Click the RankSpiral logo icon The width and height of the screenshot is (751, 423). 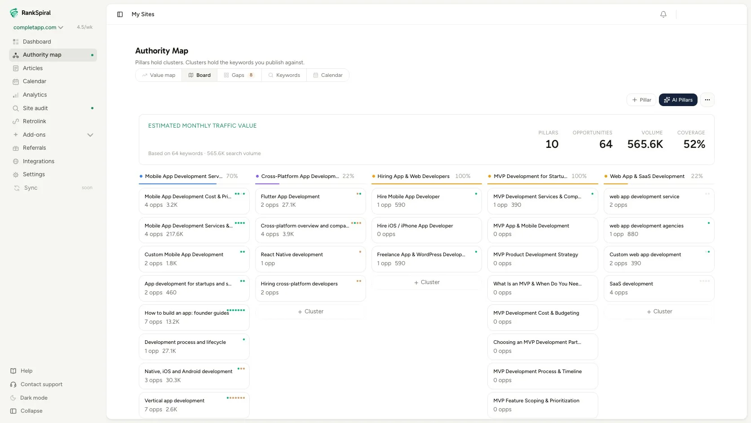pyautogui.click(x=14, y=13)
